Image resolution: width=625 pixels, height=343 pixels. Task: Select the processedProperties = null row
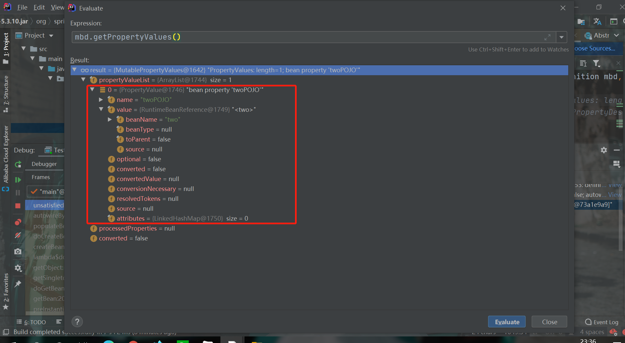(x=133, y=228)
